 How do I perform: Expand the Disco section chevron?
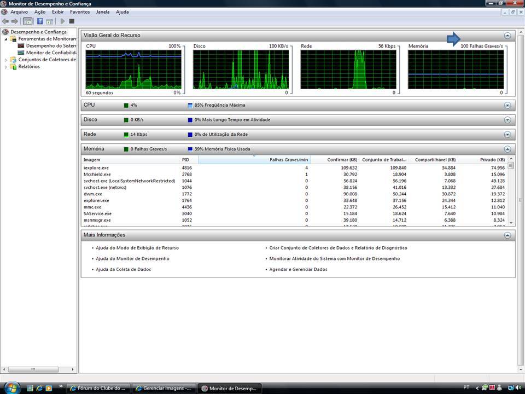point(507,120)
